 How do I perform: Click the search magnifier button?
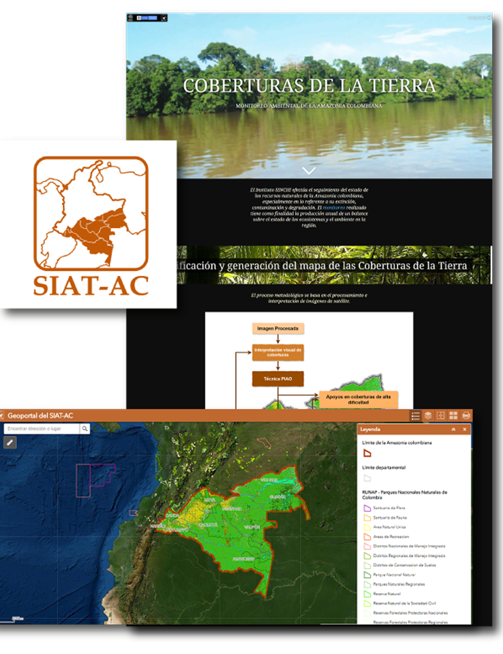[84, 428]
